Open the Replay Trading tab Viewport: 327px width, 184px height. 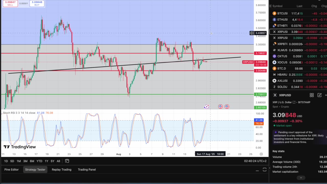pyautogui.click(x=62, y=169)
